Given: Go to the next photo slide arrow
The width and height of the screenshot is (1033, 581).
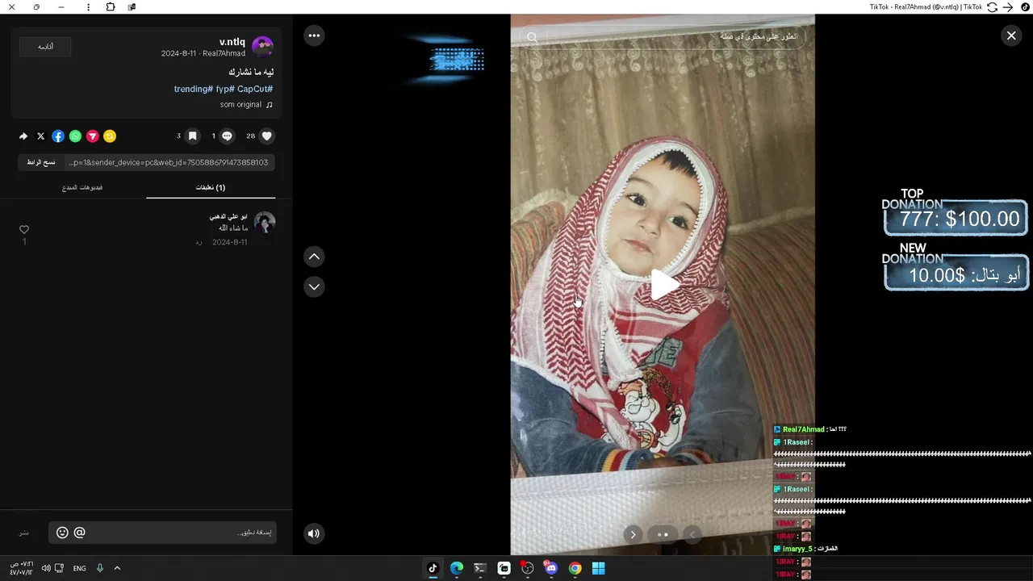Looking at the screenshot, I should tap(633, 534).
